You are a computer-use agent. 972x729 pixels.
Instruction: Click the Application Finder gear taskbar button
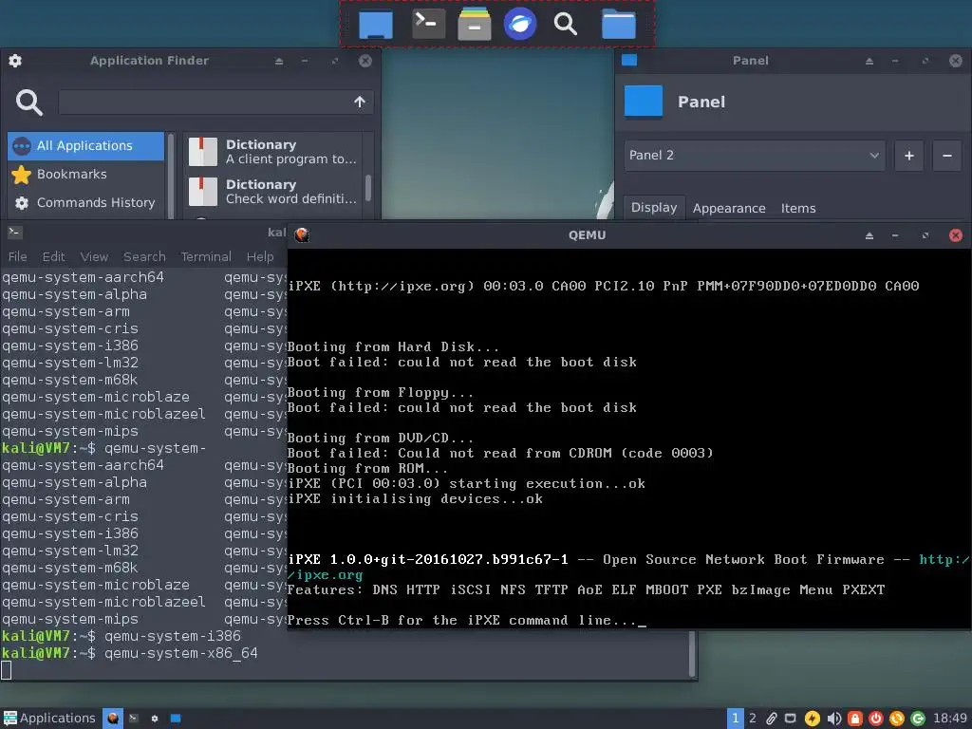155,718
